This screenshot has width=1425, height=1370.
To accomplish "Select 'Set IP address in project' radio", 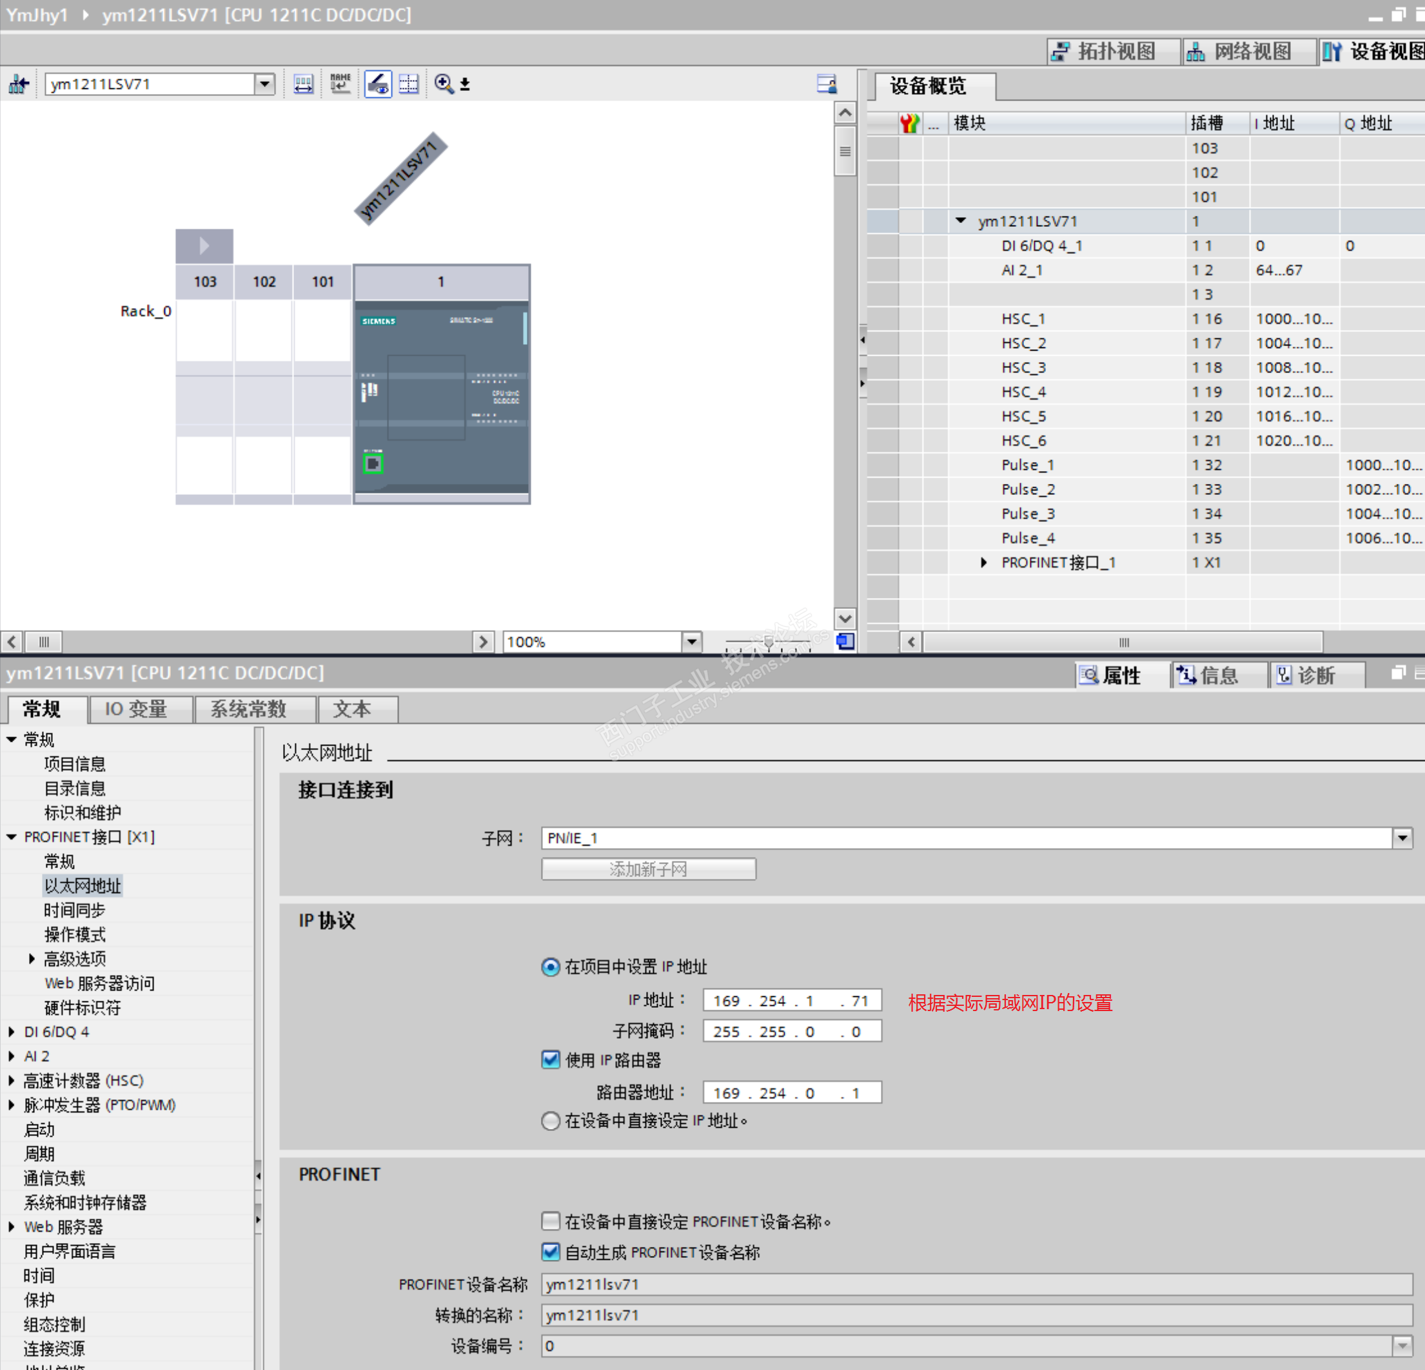I will pos(551,967).
